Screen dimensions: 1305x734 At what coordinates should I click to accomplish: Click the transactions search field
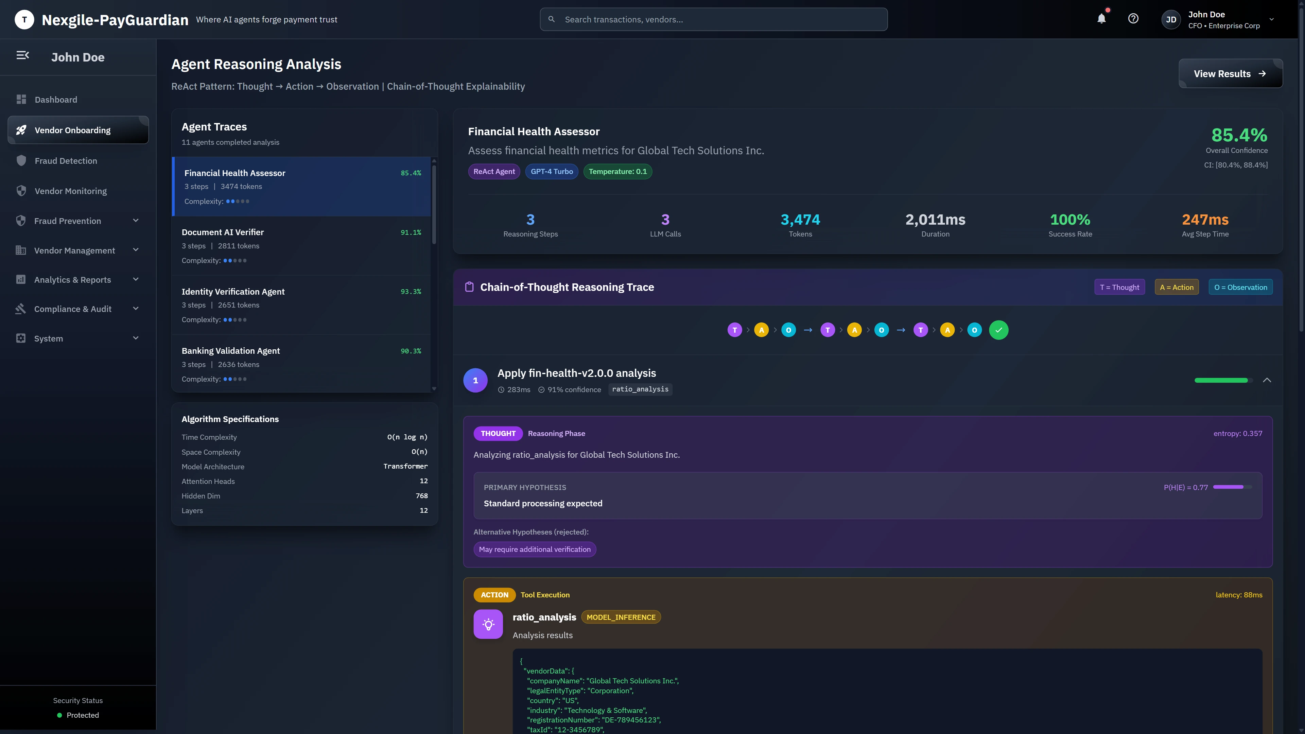pyautogui.click(x=713, y=19)
